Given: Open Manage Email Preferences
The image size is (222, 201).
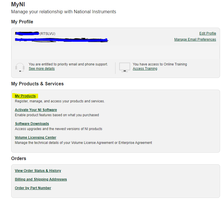Looking at the screenshot, I should pyautogui.click(x=195, y=40).
